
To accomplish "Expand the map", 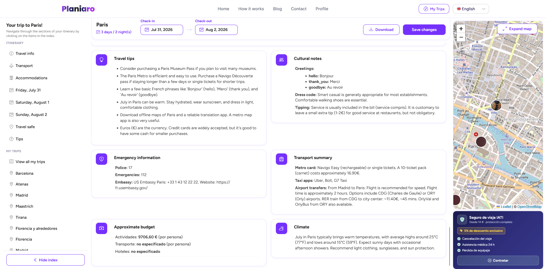I will (x=517, y=29).
